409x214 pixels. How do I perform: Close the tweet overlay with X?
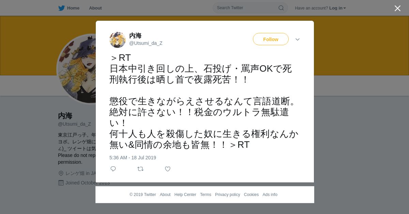[x=397, y=8]
